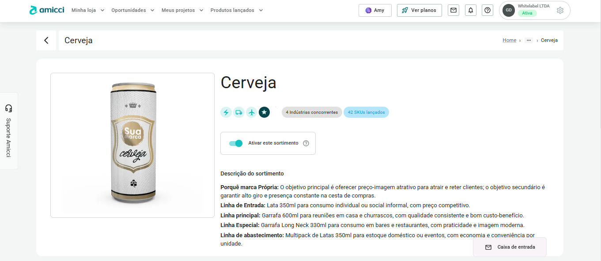Expand the Oportunidades dropdown
Screen dimensions: 601x261
click(x=133, y=10)
